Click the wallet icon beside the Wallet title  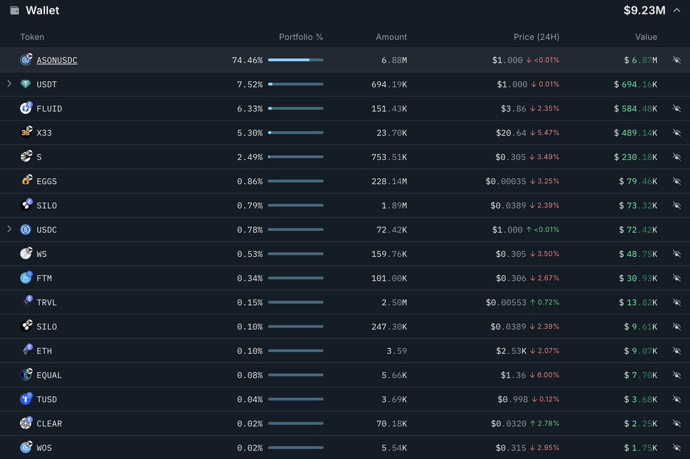pyautogui.click(x=14, y=10)
